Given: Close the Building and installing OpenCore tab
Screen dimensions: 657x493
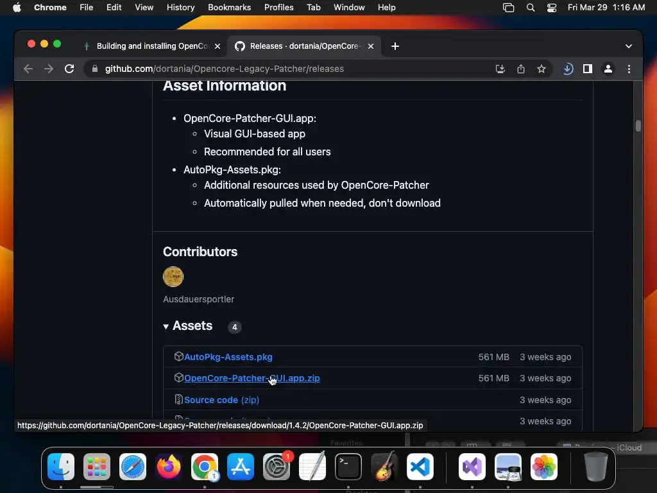Looking at the screenshot, I should pyautogui.click(x=218, y=46).
